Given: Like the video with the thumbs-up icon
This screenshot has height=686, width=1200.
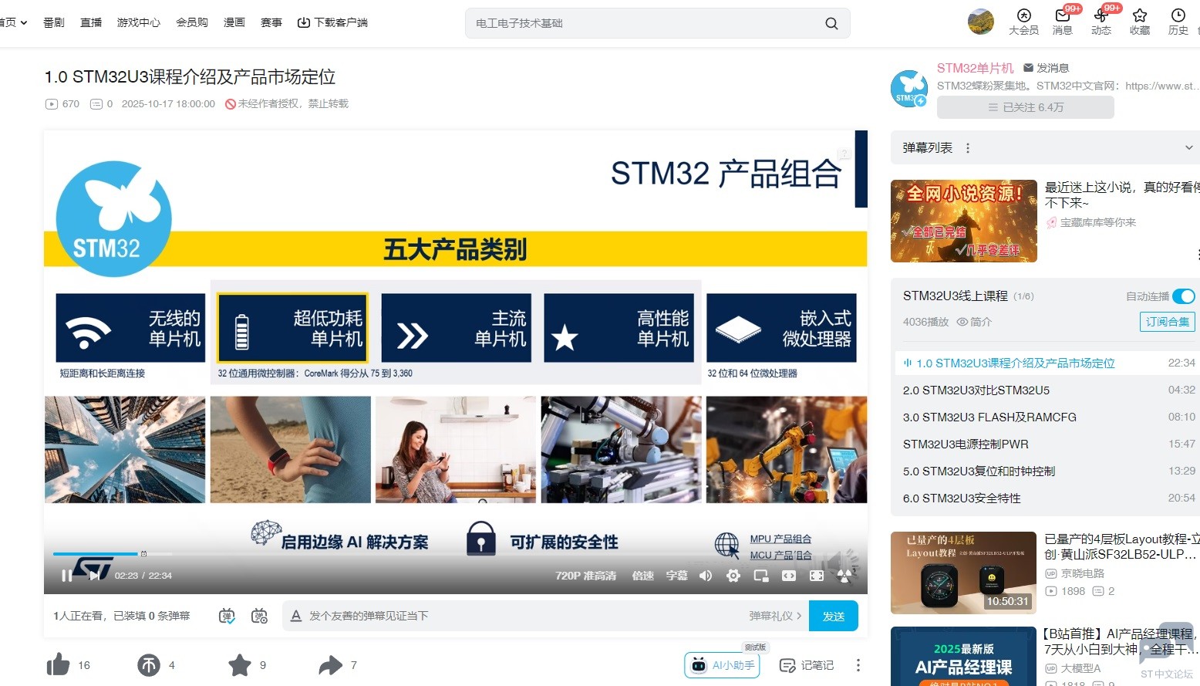Looking at the screenshot, I should [59, 665].
